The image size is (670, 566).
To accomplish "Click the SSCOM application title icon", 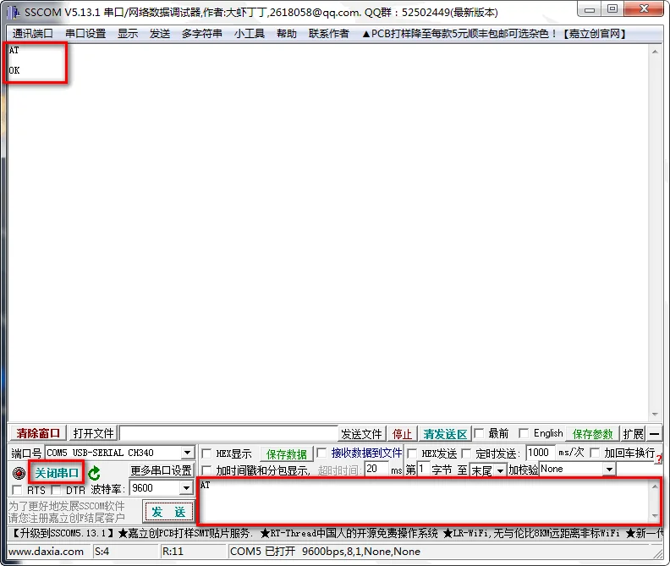I will tap(14, 12).
